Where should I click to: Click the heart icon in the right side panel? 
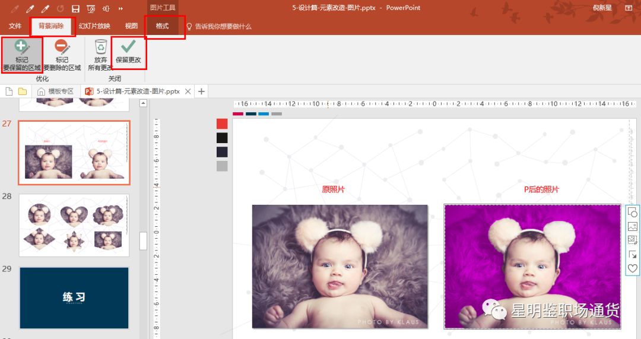point(633,268)
